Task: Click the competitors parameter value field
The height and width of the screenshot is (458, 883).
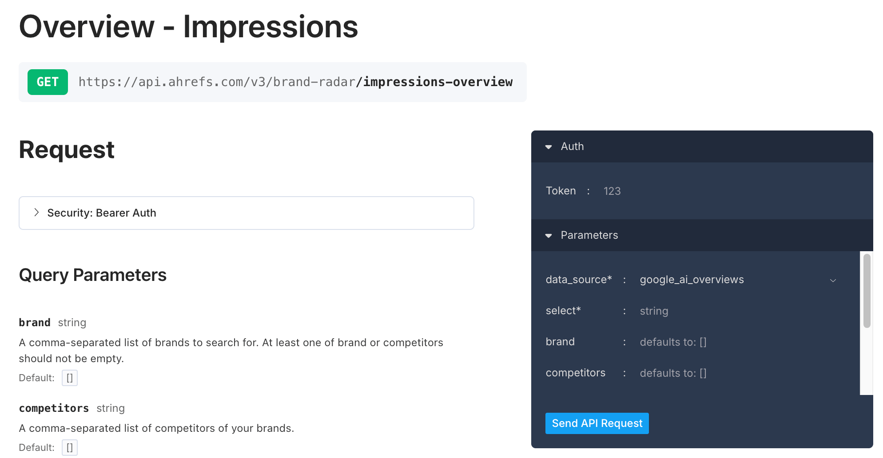Action: [x=673, y=373]
